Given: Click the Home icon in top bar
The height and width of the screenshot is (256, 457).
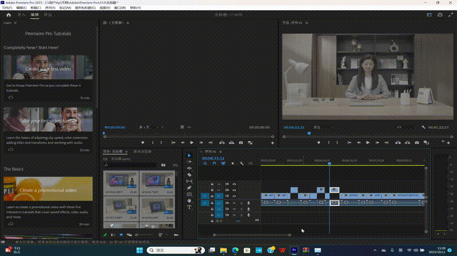Looking at the screenshot, I should pos(9,14).
